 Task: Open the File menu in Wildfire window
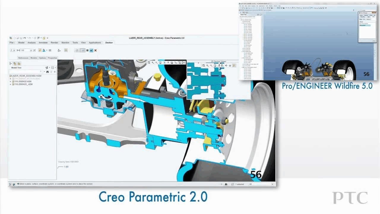click(240, 6)
